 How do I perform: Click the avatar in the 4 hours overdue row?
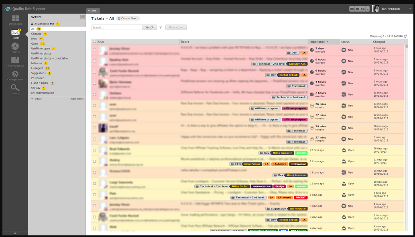103,84
